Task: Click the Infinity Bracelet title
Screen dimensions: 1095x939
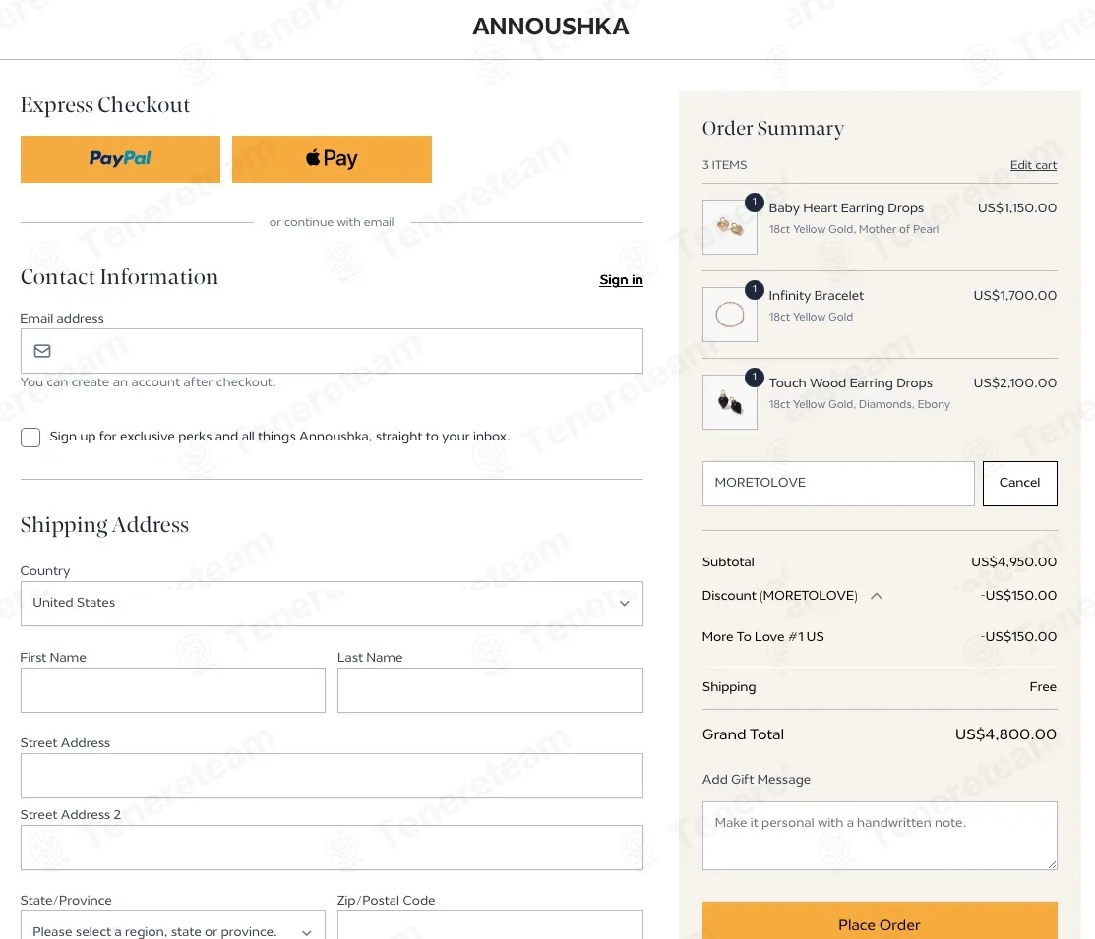Action: click(x=816, y=295)
